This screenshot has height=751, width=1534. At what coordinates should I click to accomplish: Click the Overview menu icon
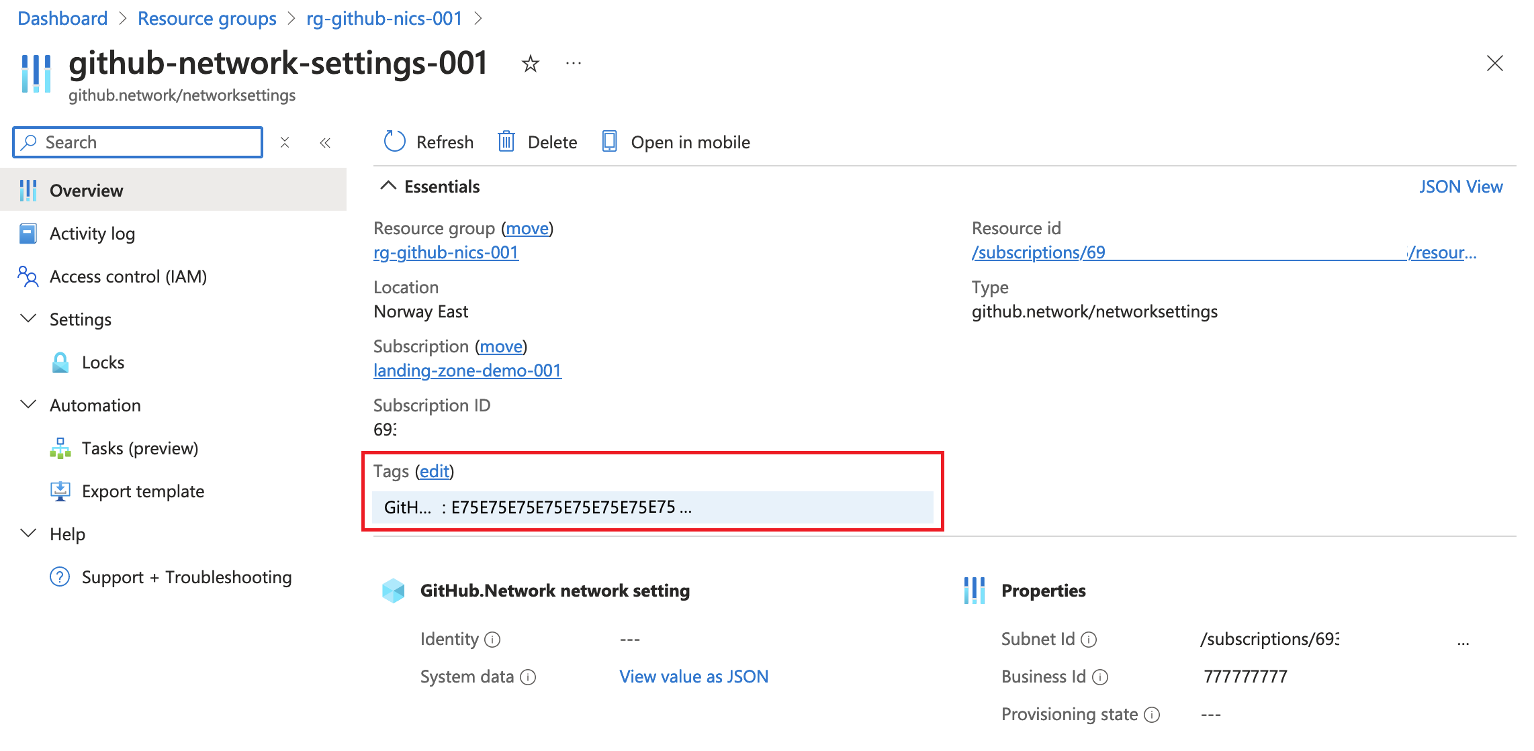pos(28,191)
